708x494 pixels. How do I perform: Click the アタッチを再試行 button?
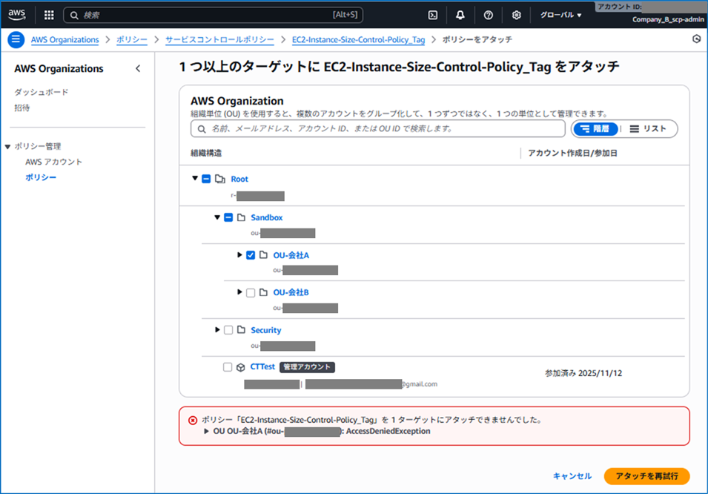[647, 475]
